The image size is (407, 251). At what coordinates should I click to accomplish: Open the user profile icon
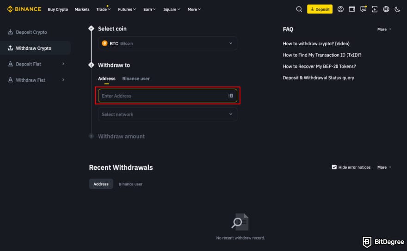coord(340,9)
